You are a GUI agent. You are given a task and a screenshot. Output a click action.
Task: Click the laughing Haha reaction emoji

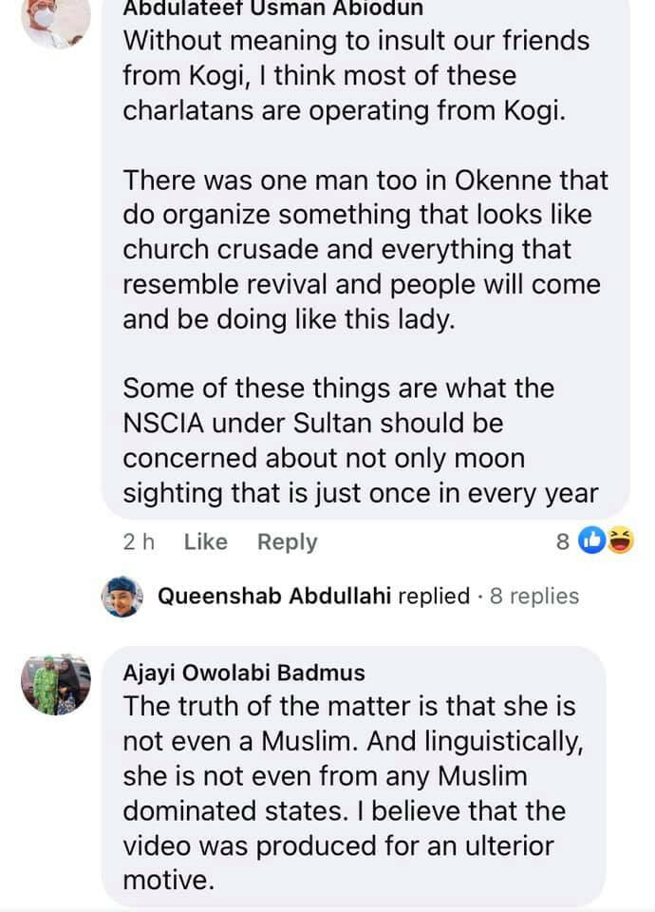[621, 541]
